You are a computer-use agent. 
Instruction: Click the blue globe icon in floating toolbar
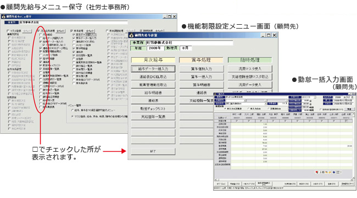click(x=334, y=172)
